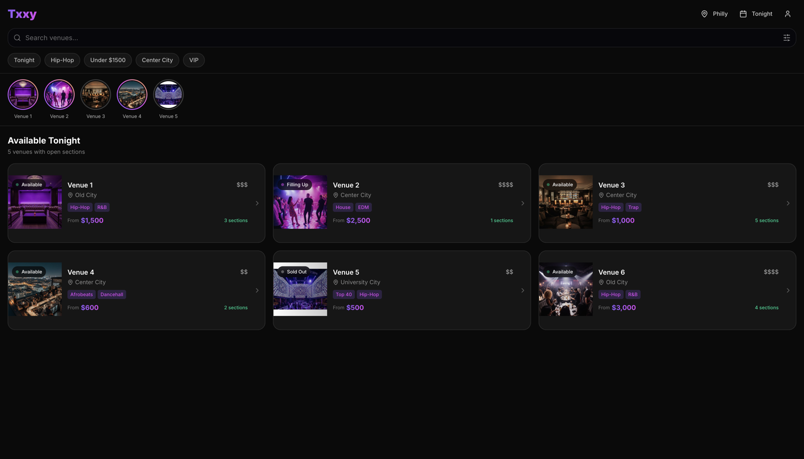Expand Venue 2 card chevron

point(523,203)
